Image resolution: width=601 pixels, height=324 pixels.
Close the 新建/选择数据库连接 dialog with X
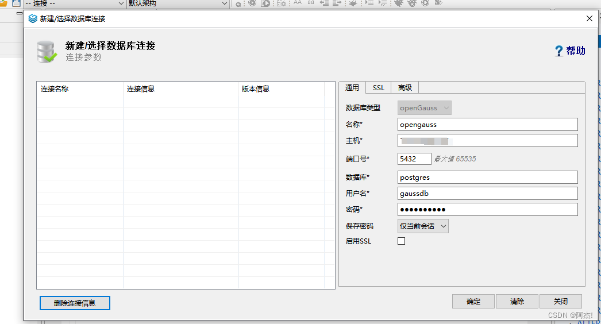point(590,18)
